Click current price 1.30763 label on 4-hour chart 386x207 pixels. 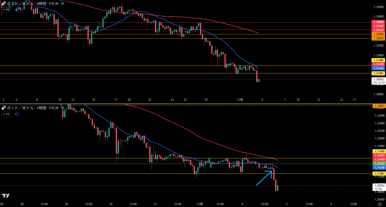tap(378, 79)
